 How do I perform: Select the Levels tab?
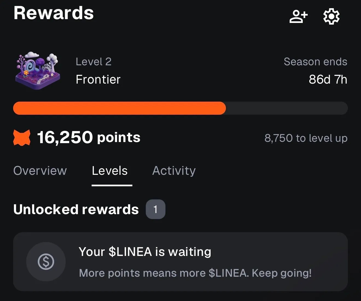[x=110, y=171]
